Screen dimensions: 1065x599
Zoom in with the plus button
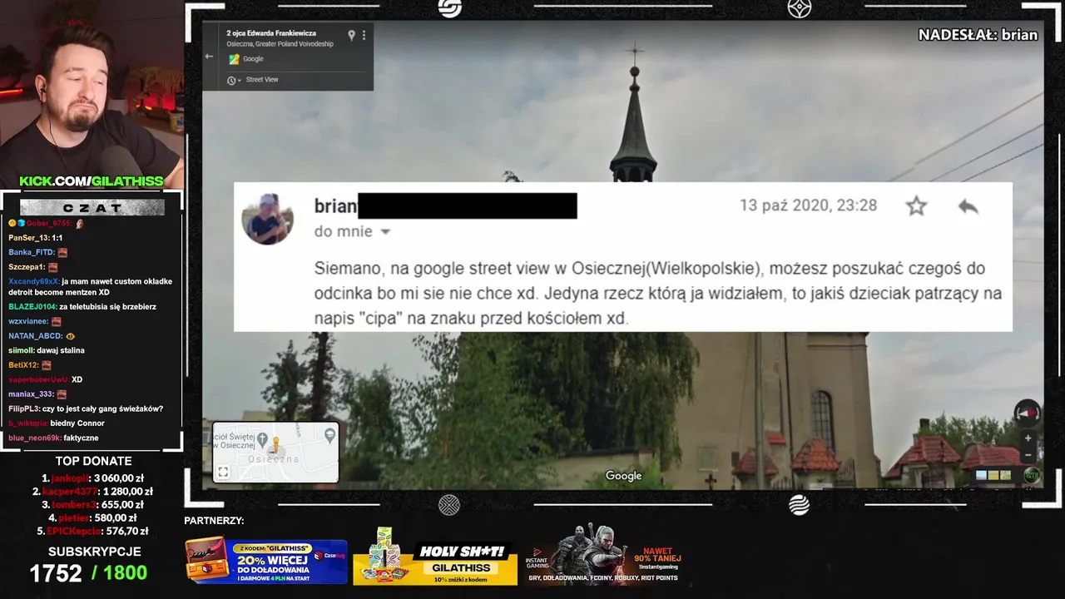coord(1028,438)
